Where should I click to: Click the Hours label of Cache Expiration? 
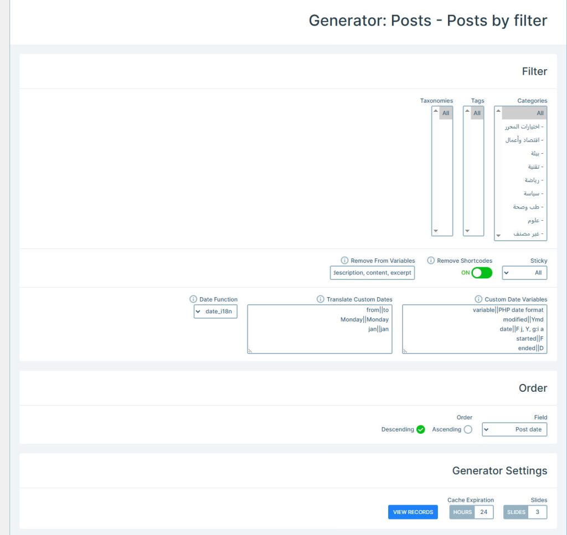click(x=462, y=512)
